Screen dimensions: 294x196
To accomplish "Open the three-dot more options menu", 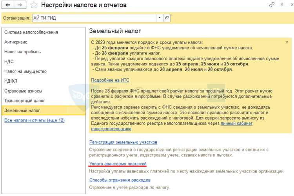I will click(282, 5).
